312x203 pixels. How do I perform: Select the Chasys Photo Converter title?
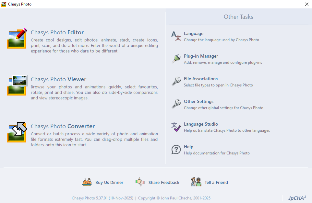click(63, 126)
